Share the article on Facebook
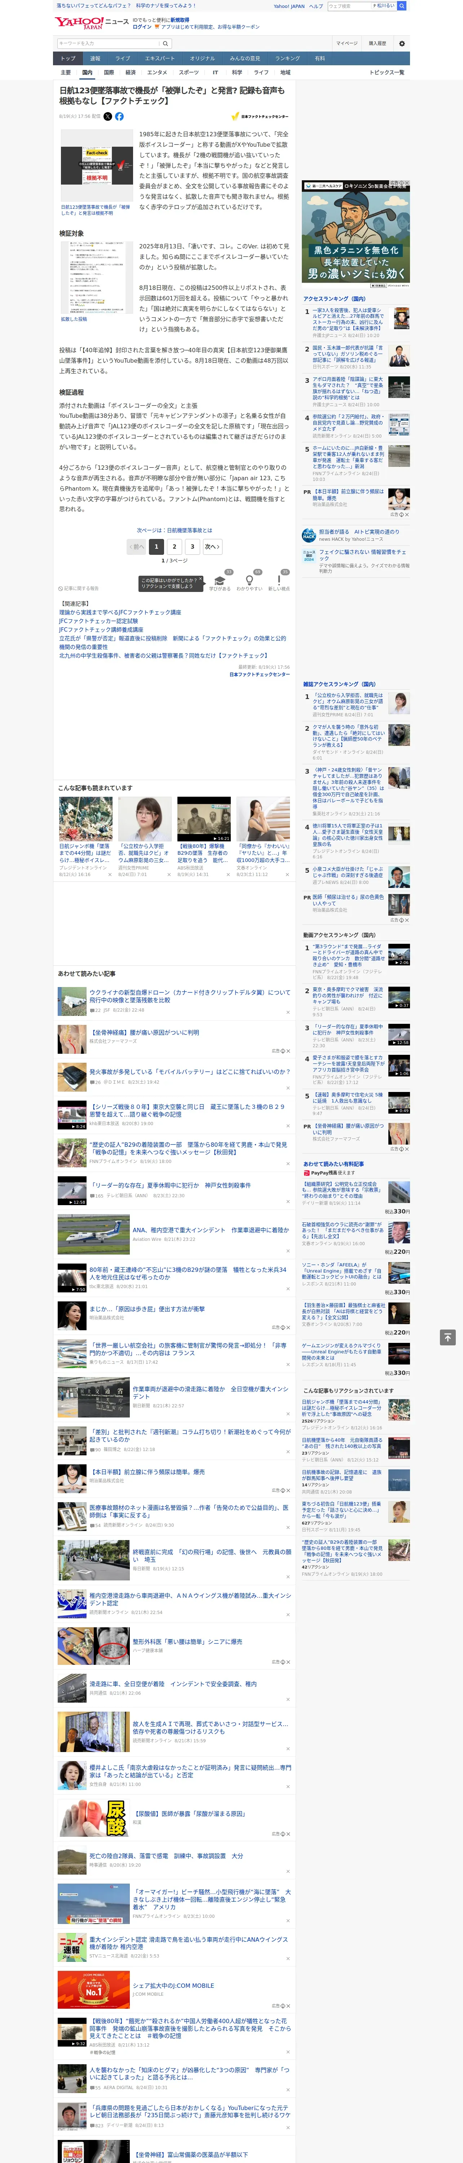Screen dimensions: 463x2163 click(x=119, y=117)
